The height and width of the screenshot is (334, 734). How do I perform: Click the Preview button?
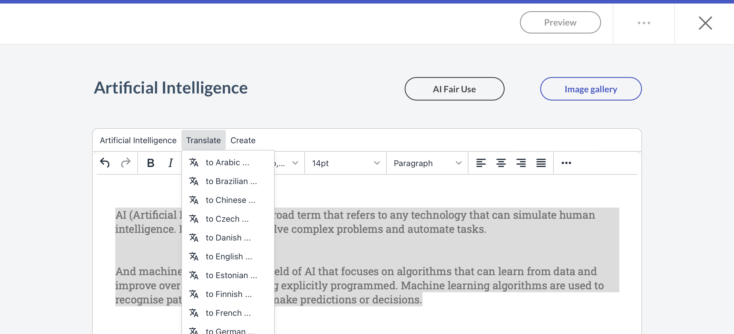point(560,23)
